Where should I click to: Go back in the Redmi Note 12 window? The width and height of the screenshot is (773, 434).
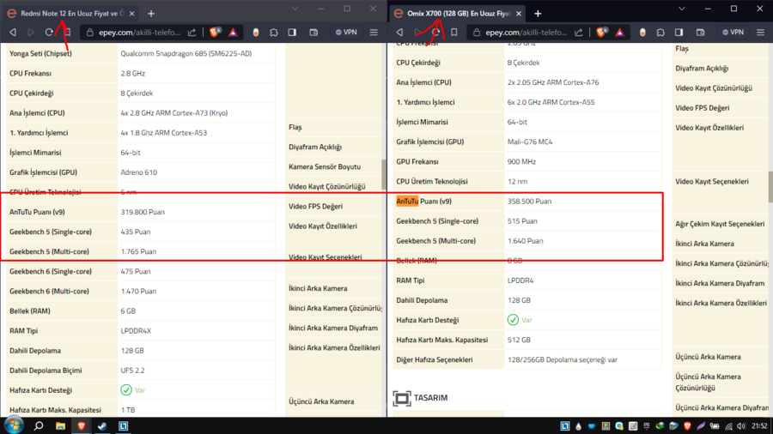13,33
